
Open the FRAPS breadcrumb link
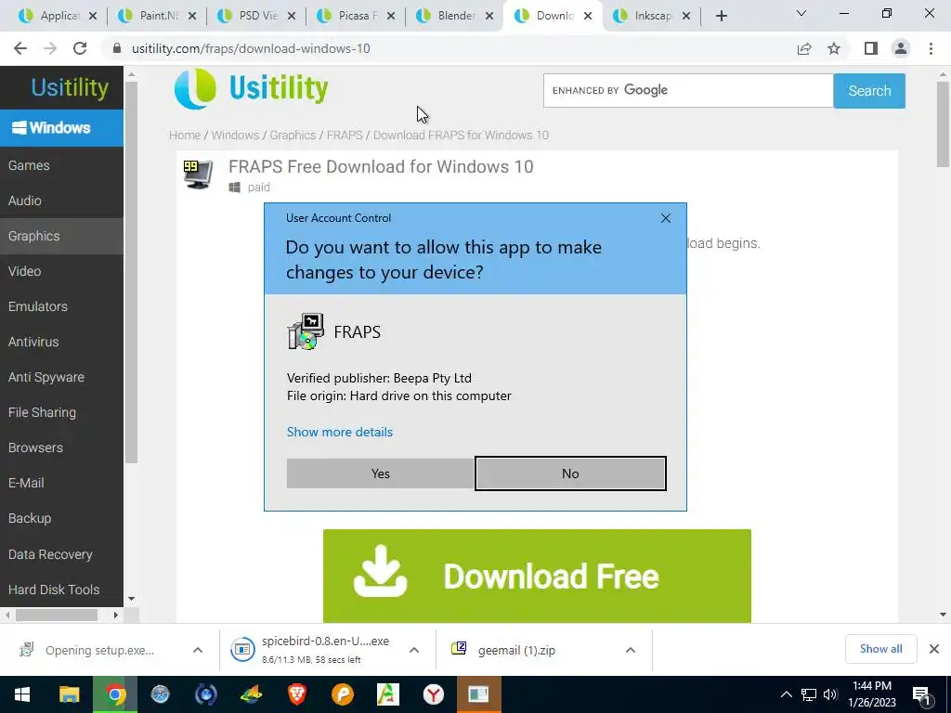click(345, 135)
